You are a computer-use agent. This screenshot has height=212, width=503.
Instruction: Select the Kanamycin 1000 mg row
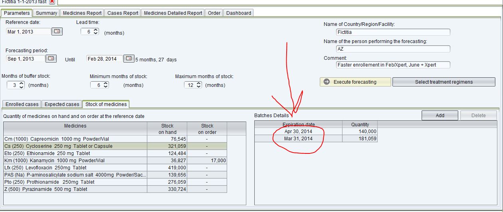115,160
